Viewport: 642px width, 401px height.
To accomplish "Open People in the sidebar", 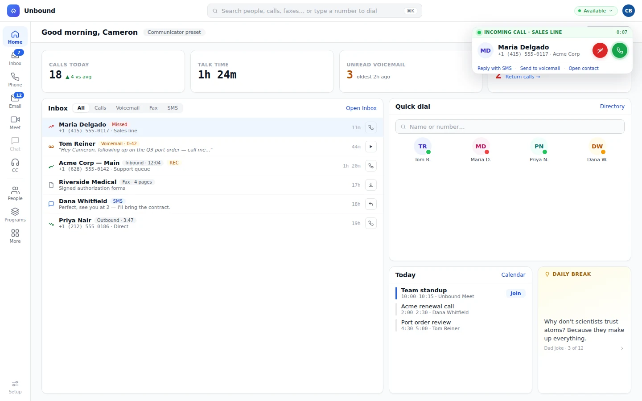I will click(15, 193).
